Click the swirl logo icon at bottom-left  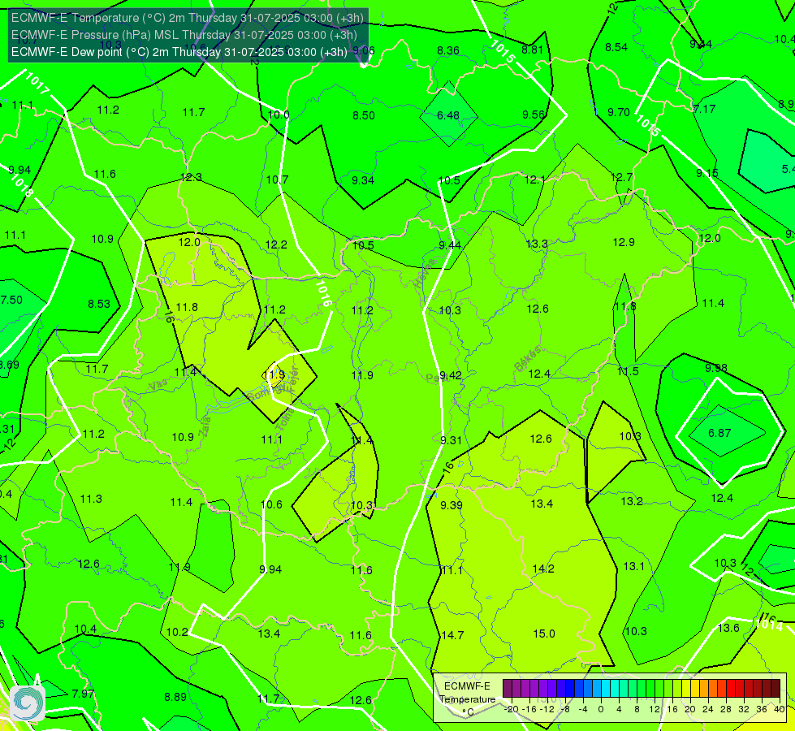tap(28, 703)
